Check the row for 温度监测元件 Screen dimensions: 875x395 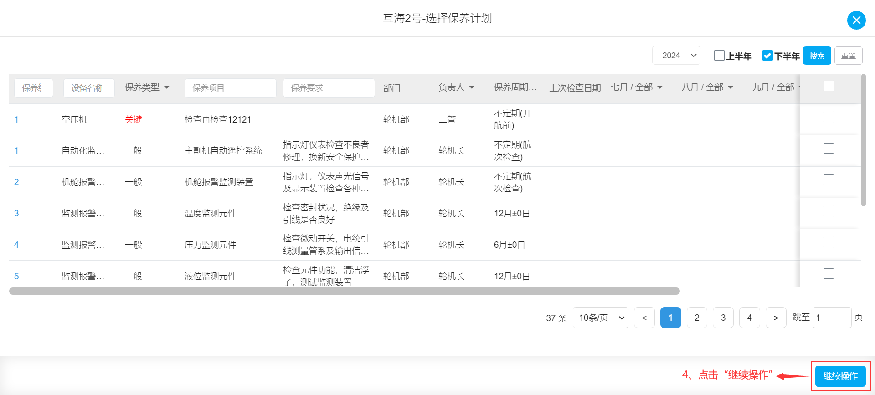[829, 211]
